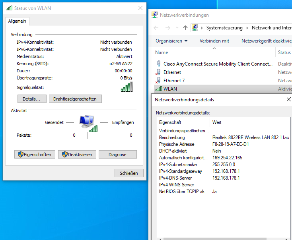Click the Realtek 8822BE Wireless LAN value
292x240 pixels.
coord(251,137)
